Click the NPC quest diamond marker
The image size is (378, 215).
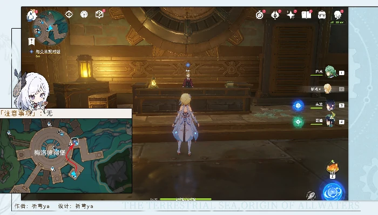188,65
